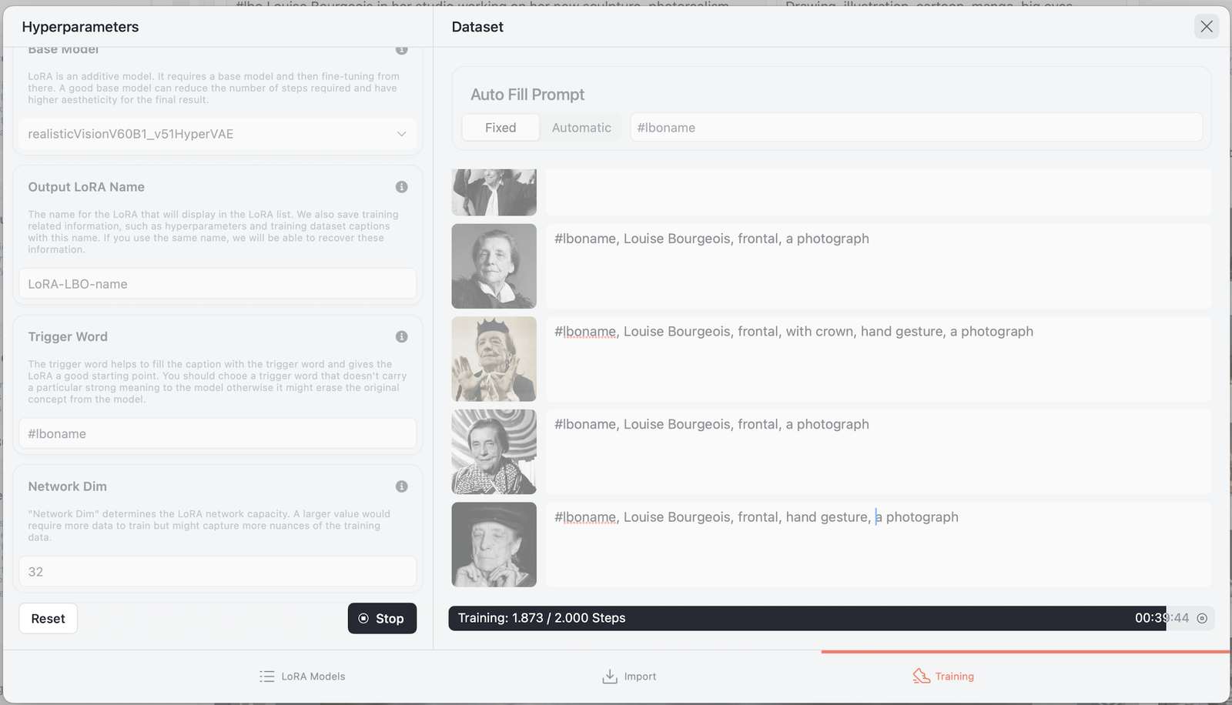Click the Auto Fill Prompt text field
The image size is (1232, 705).
tap(916, 128)
